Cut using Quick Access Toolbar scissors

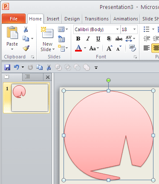[x=49, y=67]
